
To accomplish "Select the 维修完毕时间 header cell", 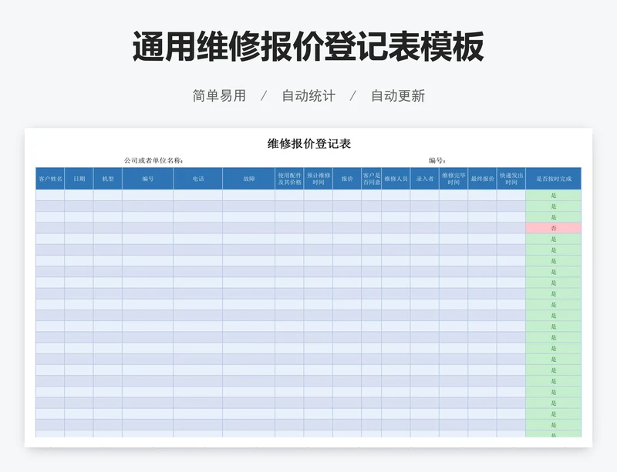I will (453, 179).
